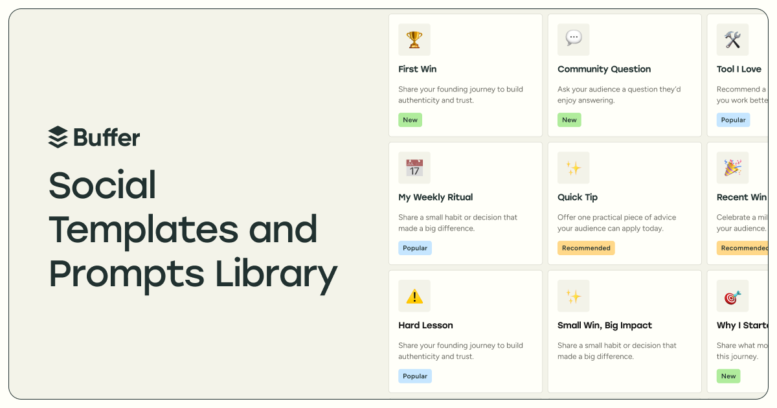The image size is (777, 408).
Task: Click the trophy icon on First Win
Action: click(x=414, y=40)
